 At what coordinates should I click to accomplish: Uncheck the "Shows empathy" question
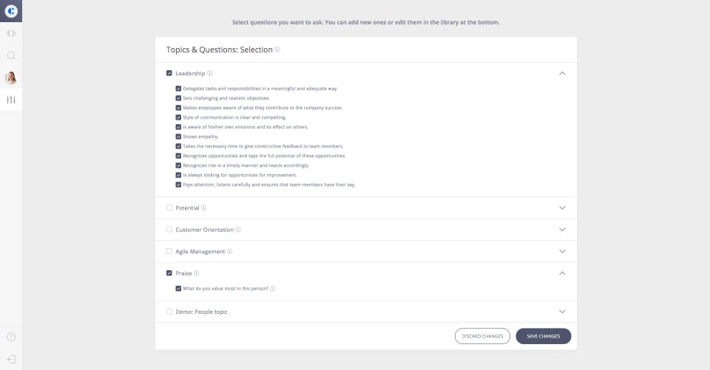178,137
